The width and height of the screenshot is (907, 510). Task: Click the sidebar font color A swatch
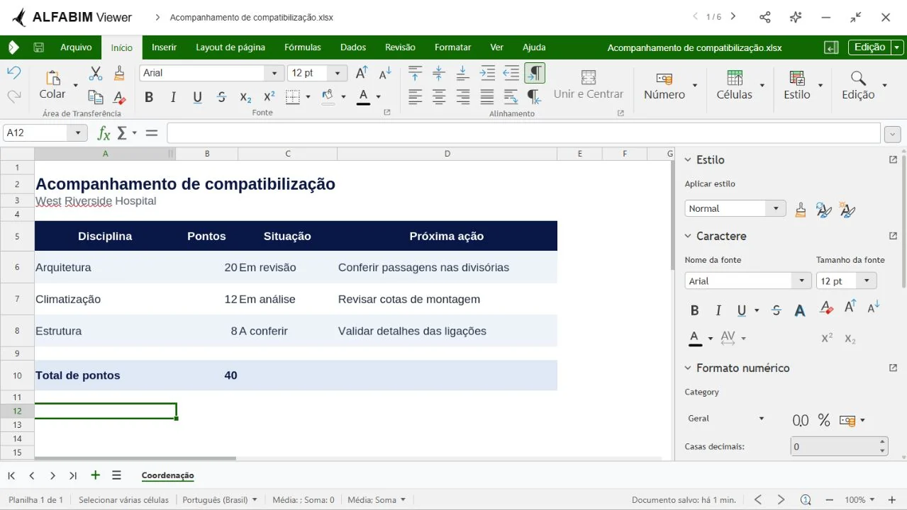pos(695,339)
